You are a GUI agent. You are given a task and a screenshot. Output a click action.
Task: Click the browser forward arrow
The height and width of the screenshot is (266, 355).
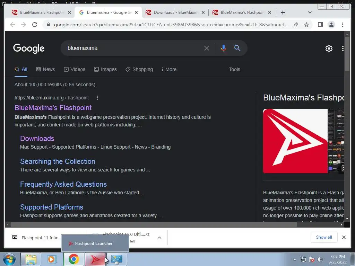pos(24,25)
